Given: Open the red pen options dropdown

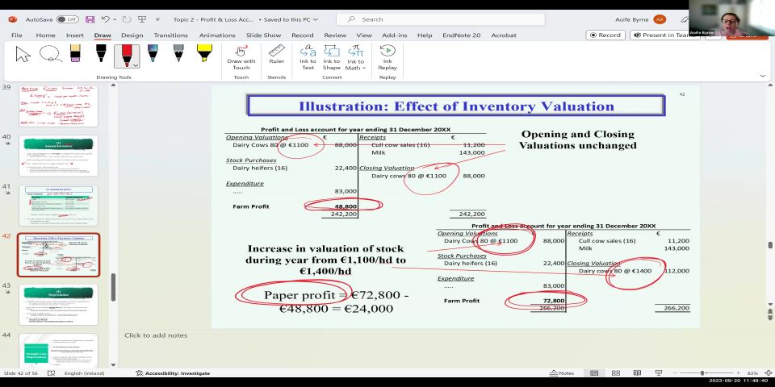Looking at the screenshot, I should click(136, 64).
